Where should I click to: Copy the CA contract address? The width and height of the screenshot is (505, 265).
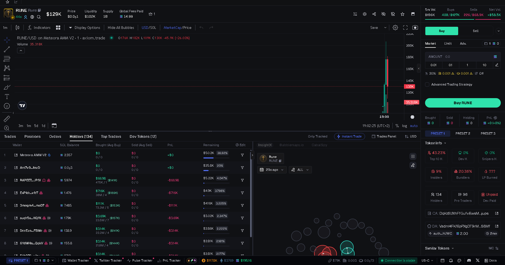463,213
